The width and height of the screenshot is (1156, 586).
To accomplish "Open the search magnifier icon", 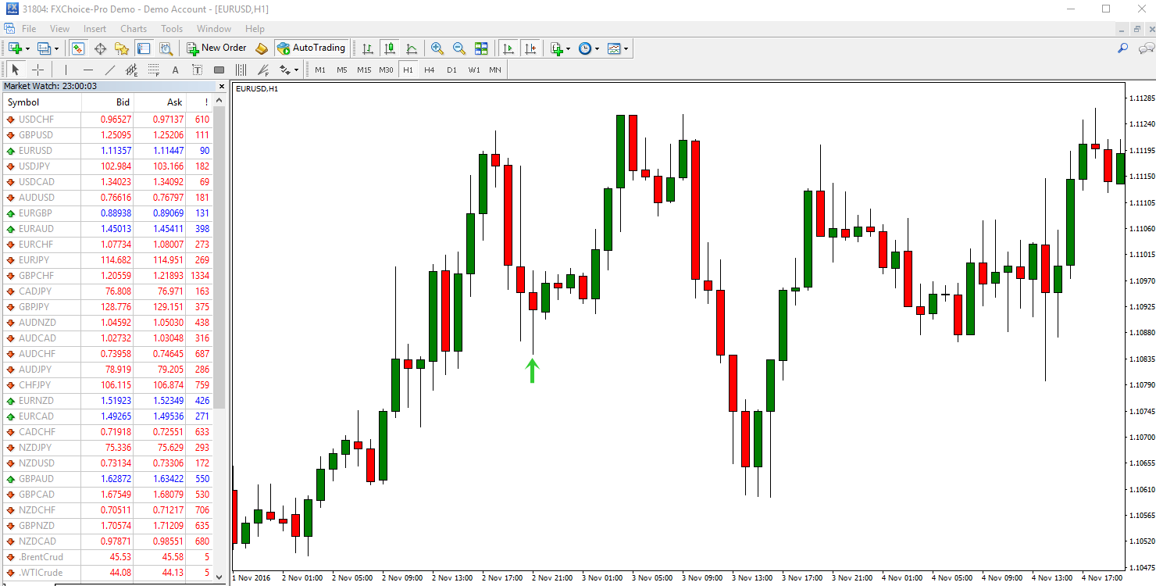I will (x=1123, y=48).
